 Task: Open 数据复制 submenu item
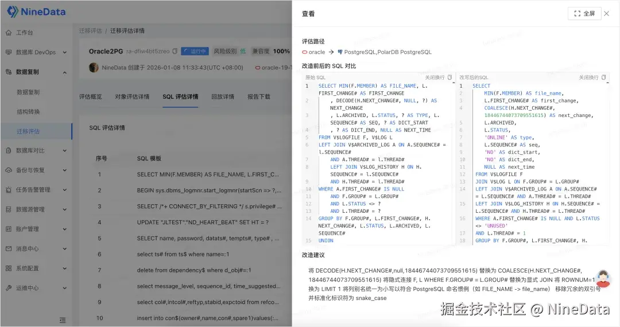pos(28,92)
